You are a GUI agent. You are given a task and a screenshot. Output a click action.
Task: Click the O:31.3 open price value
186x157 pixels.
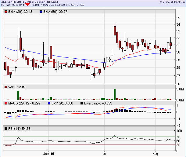pos(54,5)
